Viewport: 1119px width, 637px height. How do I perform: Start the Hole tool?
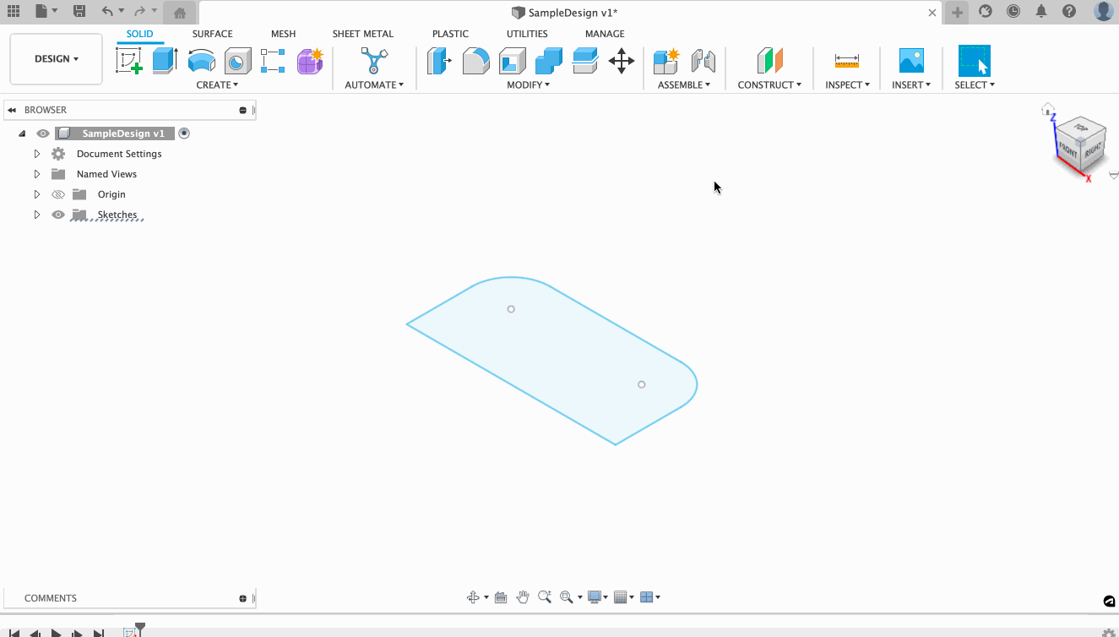pos(237,61)
